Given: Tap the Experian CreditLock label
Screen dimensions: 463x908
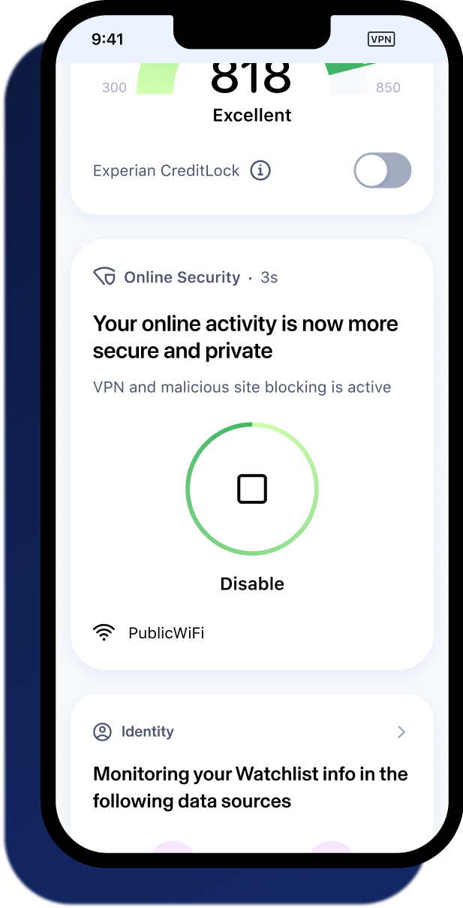Looking at the screenshot, I should point(167,170).
